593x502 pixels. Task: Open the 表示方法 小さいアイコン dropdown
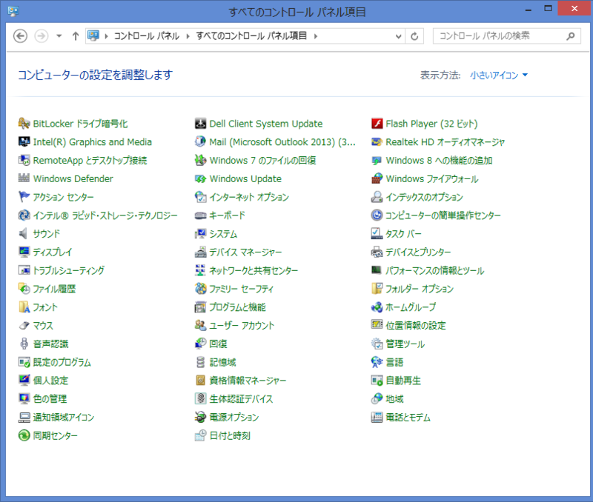click(x=499, y=76)
